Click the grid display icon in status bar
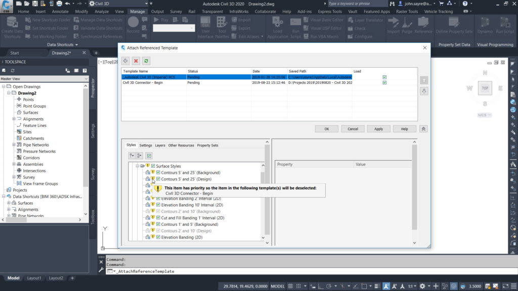This screenshot has width=518, height=291. click(290, 286)
